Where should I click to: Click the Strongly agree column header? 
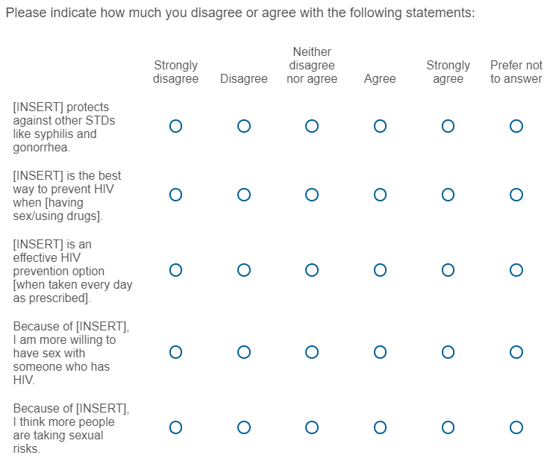[x=448, y=72]
